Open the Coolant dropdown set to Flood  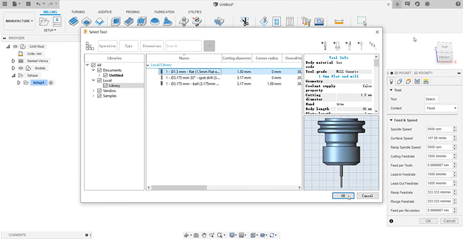point(440,108)
